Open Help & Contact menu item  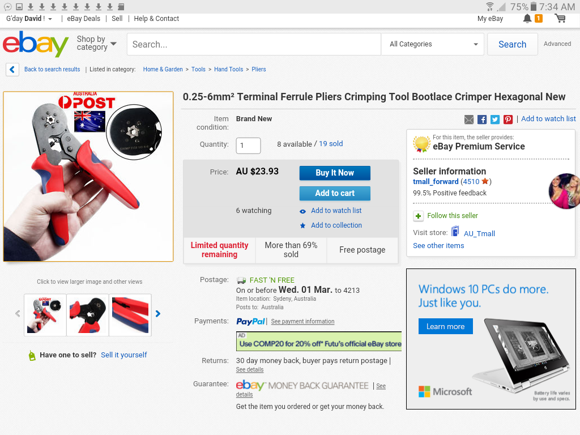[x=156, y=19]
